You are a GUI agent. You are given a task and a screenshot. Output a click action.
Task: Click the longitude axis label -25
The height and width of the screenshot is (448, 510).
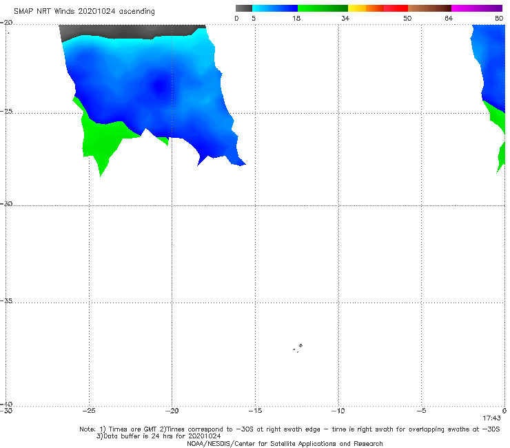tap(89, 411)
